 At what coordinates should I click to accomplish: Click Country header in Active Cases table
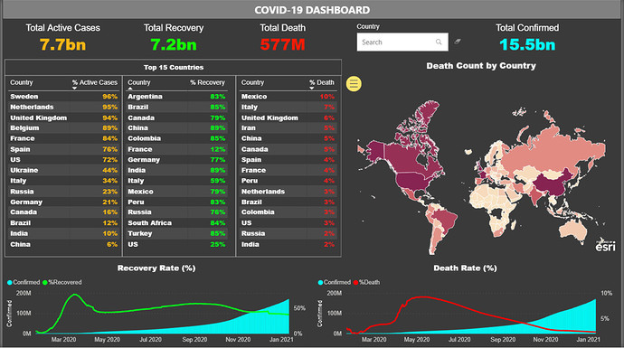pyautogui.click(x=22, y=82)
